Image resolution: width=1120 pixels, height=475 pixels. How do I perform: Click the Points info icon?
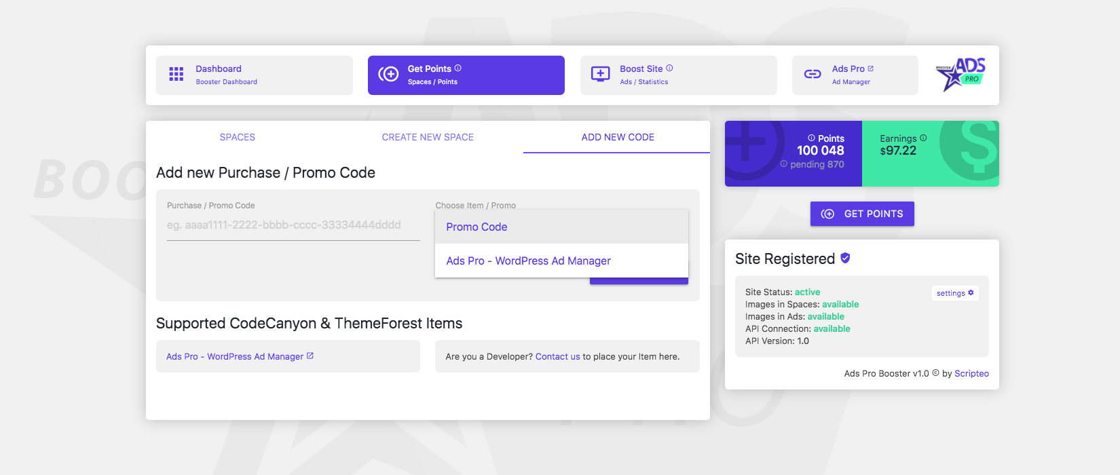(813, 137)
